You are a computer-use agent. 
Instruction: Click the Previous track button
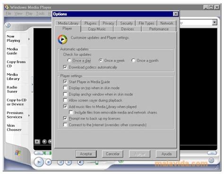60,162
